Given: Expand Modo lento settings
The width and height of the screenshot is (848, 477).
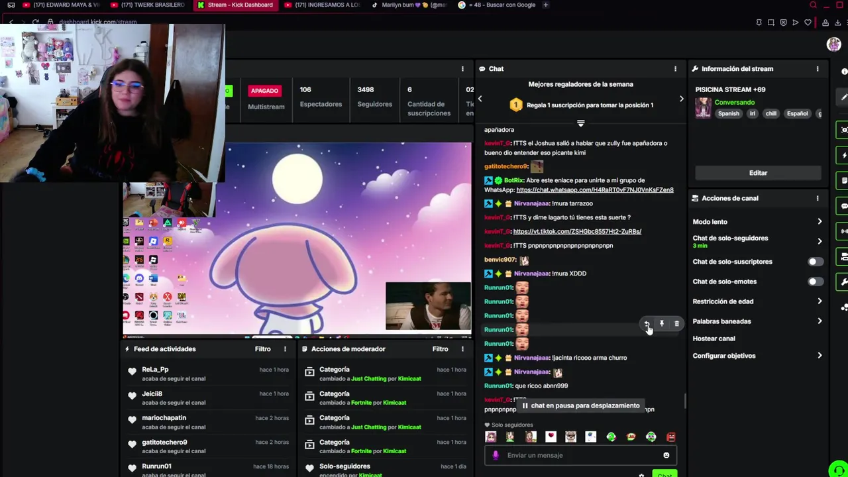Looking at the screenshot, I should pyautogui.click(x=820, y=222).
